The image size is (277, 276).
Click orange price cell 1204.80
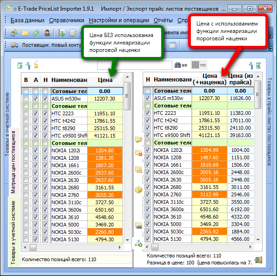105,151
